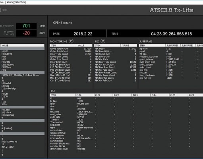Click the PLP3 column header

point(141,95)
